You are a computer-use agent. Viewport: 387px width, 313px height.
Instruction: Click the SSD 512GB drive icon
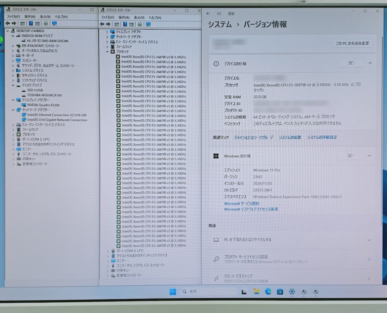coord(24,90)
